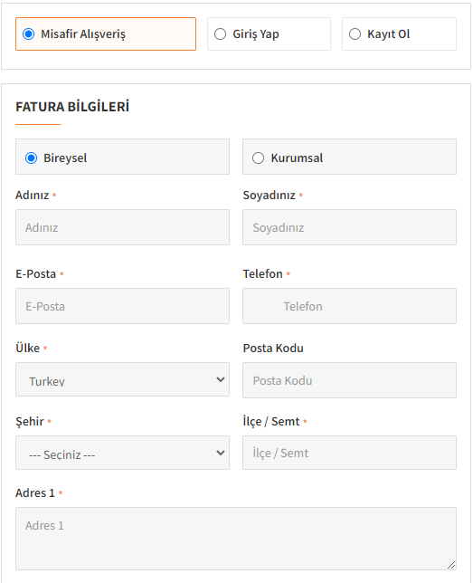Click the Giriş Yap label text
This screenshot has height=583, width=473.
tap(256, 34)
